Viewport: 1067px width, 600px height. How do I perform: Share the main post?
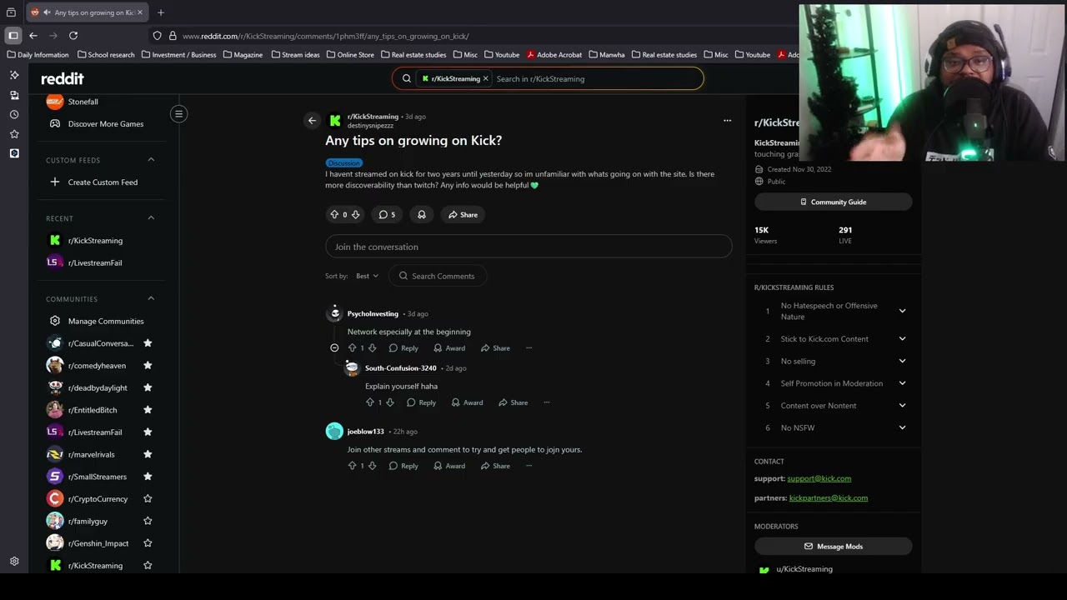point(463,215)
